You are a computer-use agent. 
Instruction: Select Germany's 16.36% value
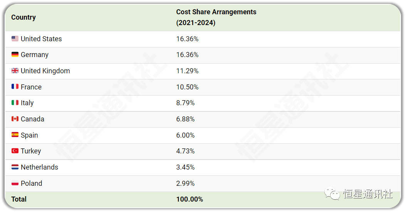point(187,55)
